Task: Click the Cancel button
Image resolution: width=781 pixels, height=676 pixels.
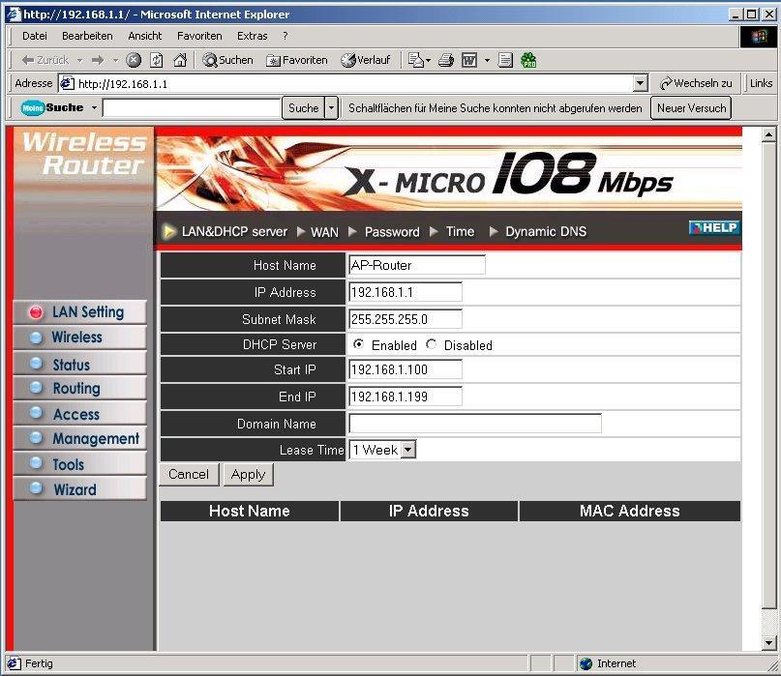Action: [x=189, y=475]
